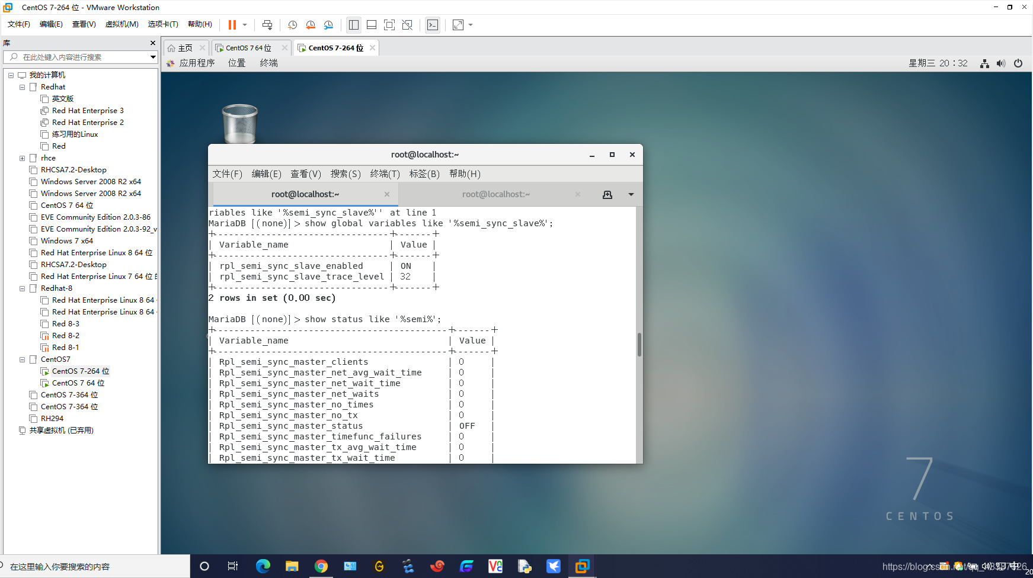This screenshot has height=578, width=1033.
Task: Open the volume icon in CentOS panel
Action: click(1001, 63)
